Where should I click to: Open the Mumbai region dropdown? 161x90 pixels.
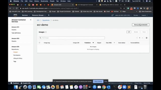click(136, 15)
